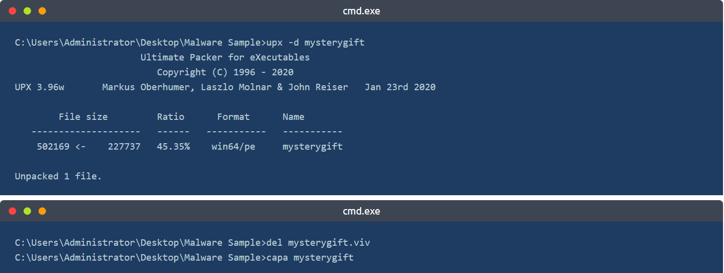The image size is (724, 273).
Task: Click the 'File size' column header
Action: (83, 117)
